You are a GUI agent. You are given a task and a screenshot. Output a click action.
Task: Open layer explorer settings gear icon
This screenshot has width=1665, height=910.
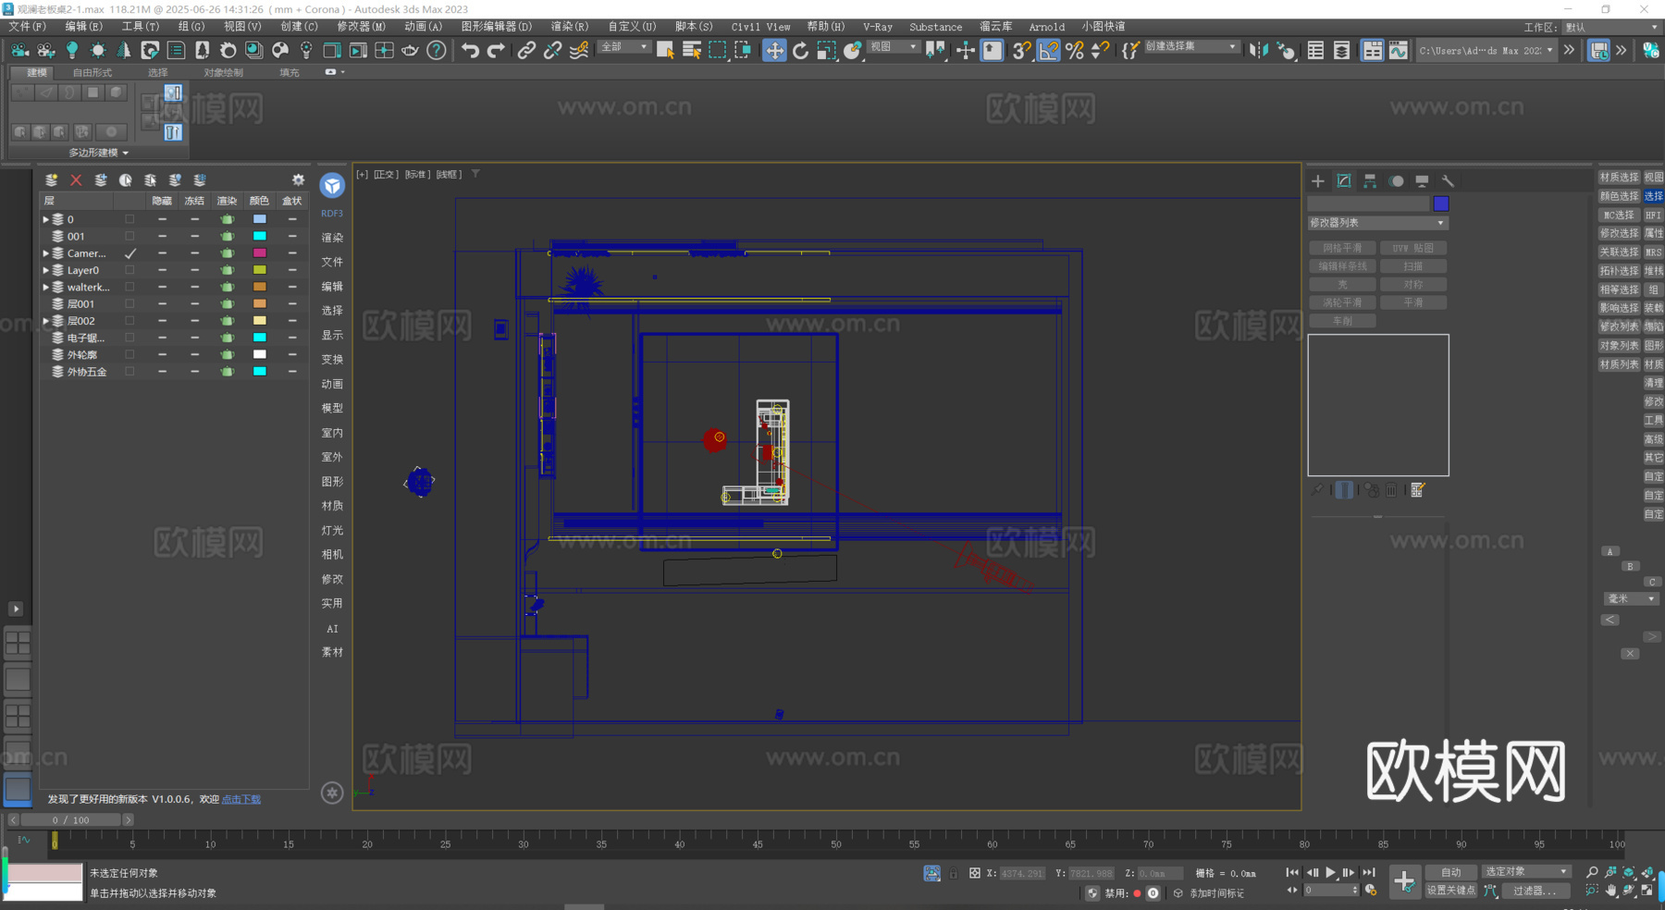298,179
